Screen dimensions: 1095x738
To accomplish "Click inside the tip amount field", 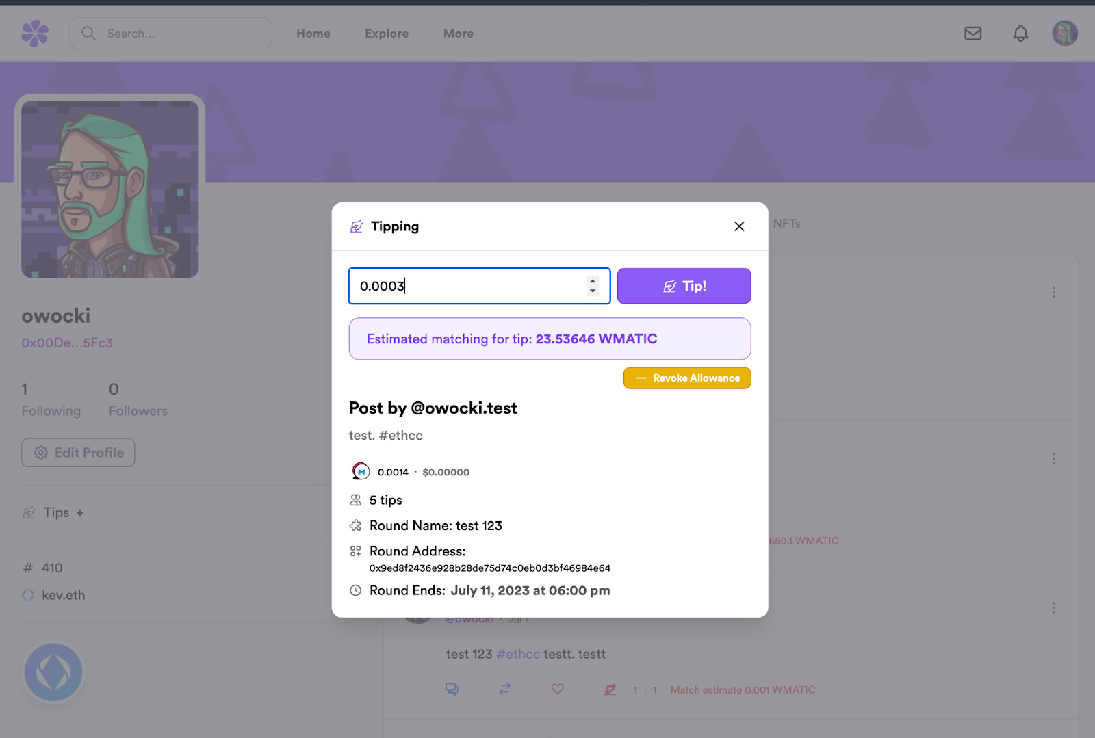I will [x=465, y=286].
